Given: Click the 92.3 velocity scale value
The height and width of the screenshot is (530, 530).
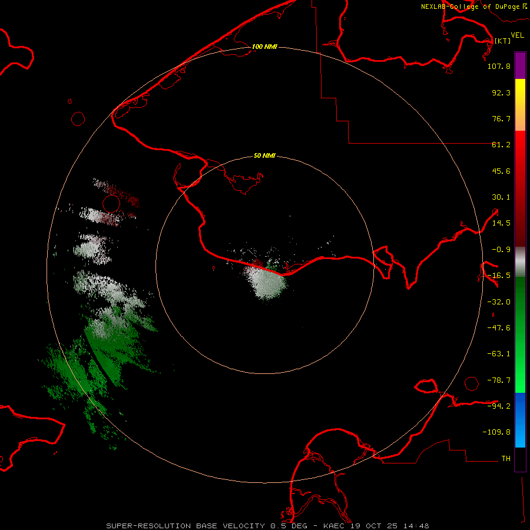Looking at the screenshot, I should (501, 92).
